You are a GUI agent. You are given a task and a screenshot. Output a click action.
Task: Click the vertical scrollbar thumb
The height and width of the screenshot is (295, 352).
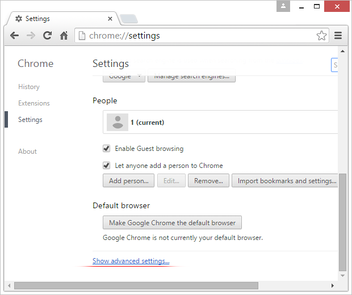coord(342,222)
